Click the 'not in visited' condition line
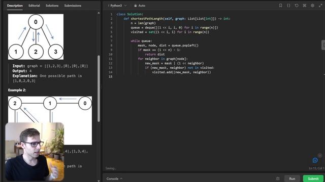Screen dimensions: 325x182 pos(179,68)
